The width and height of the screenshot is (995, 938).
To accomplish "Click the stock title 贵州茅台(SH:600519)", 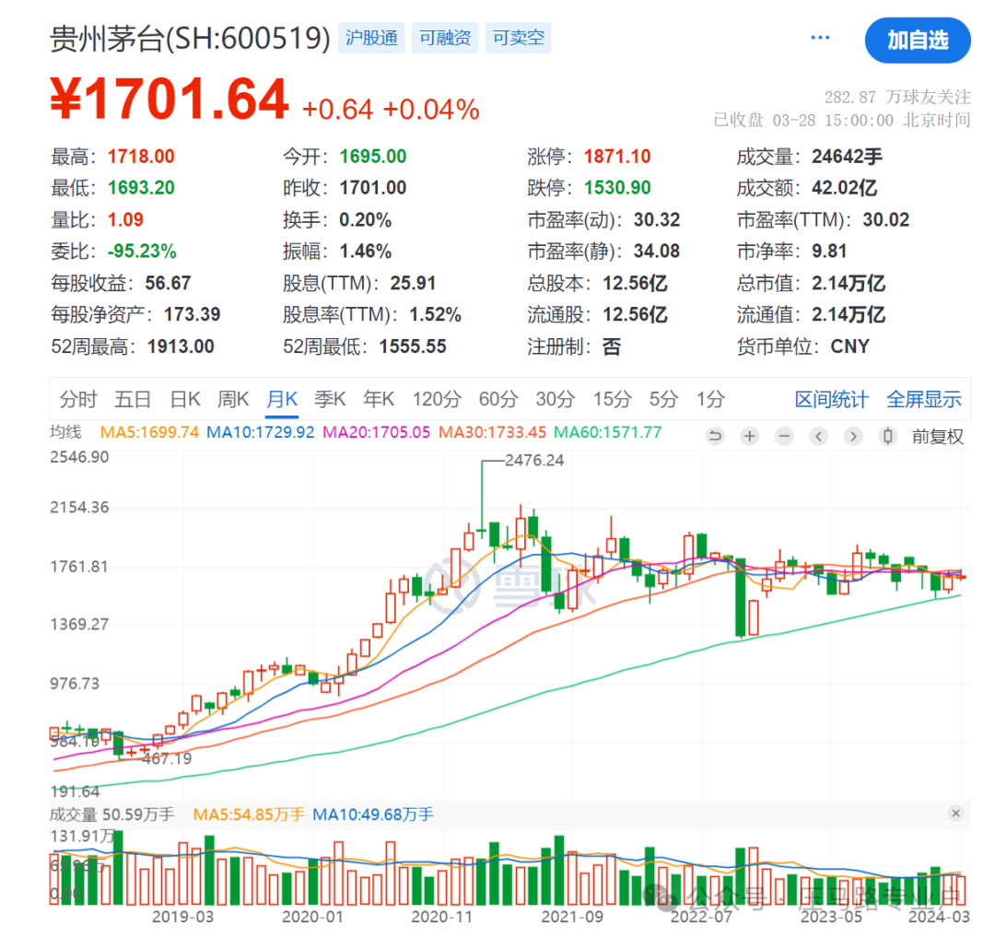I will coord(191,38).
